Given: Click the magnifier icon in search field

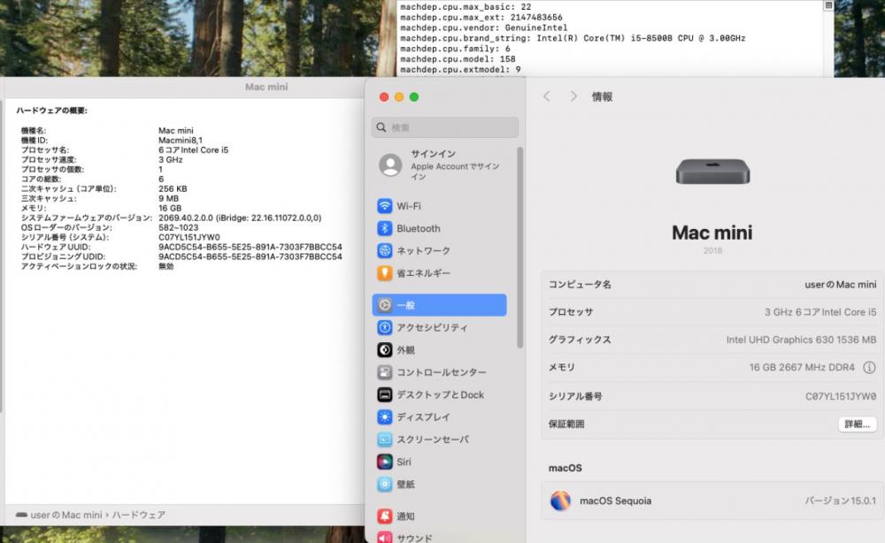Looking at the screenshot, I should tap(381, 127).
